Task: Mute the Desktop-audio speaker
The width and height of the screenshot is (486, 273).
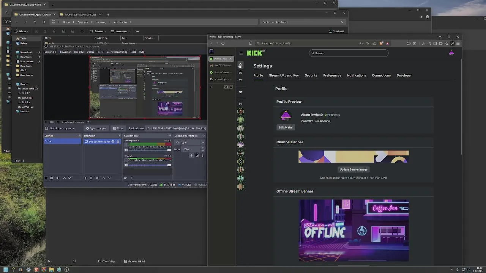Action: coord(126,150)
